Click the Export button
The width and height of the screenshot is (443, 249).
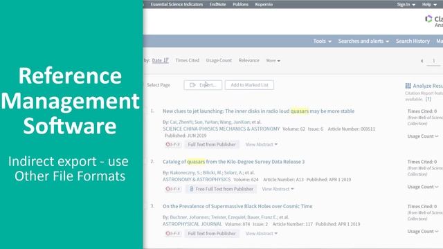pyautogui.click(x=203, y=85)
